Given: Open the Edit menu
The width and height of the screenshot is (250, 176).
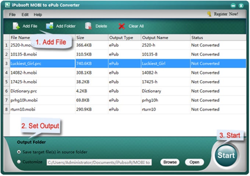Looking at the screenshot, I should [x=25, y=15].
